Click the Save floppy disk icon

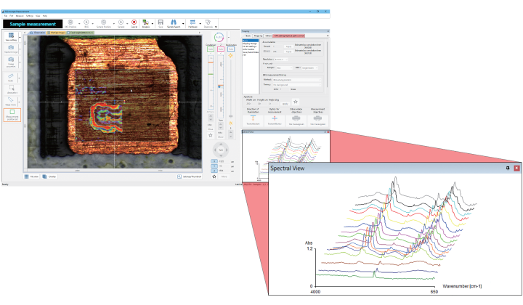pyautogui.click(x=160, y=23)
